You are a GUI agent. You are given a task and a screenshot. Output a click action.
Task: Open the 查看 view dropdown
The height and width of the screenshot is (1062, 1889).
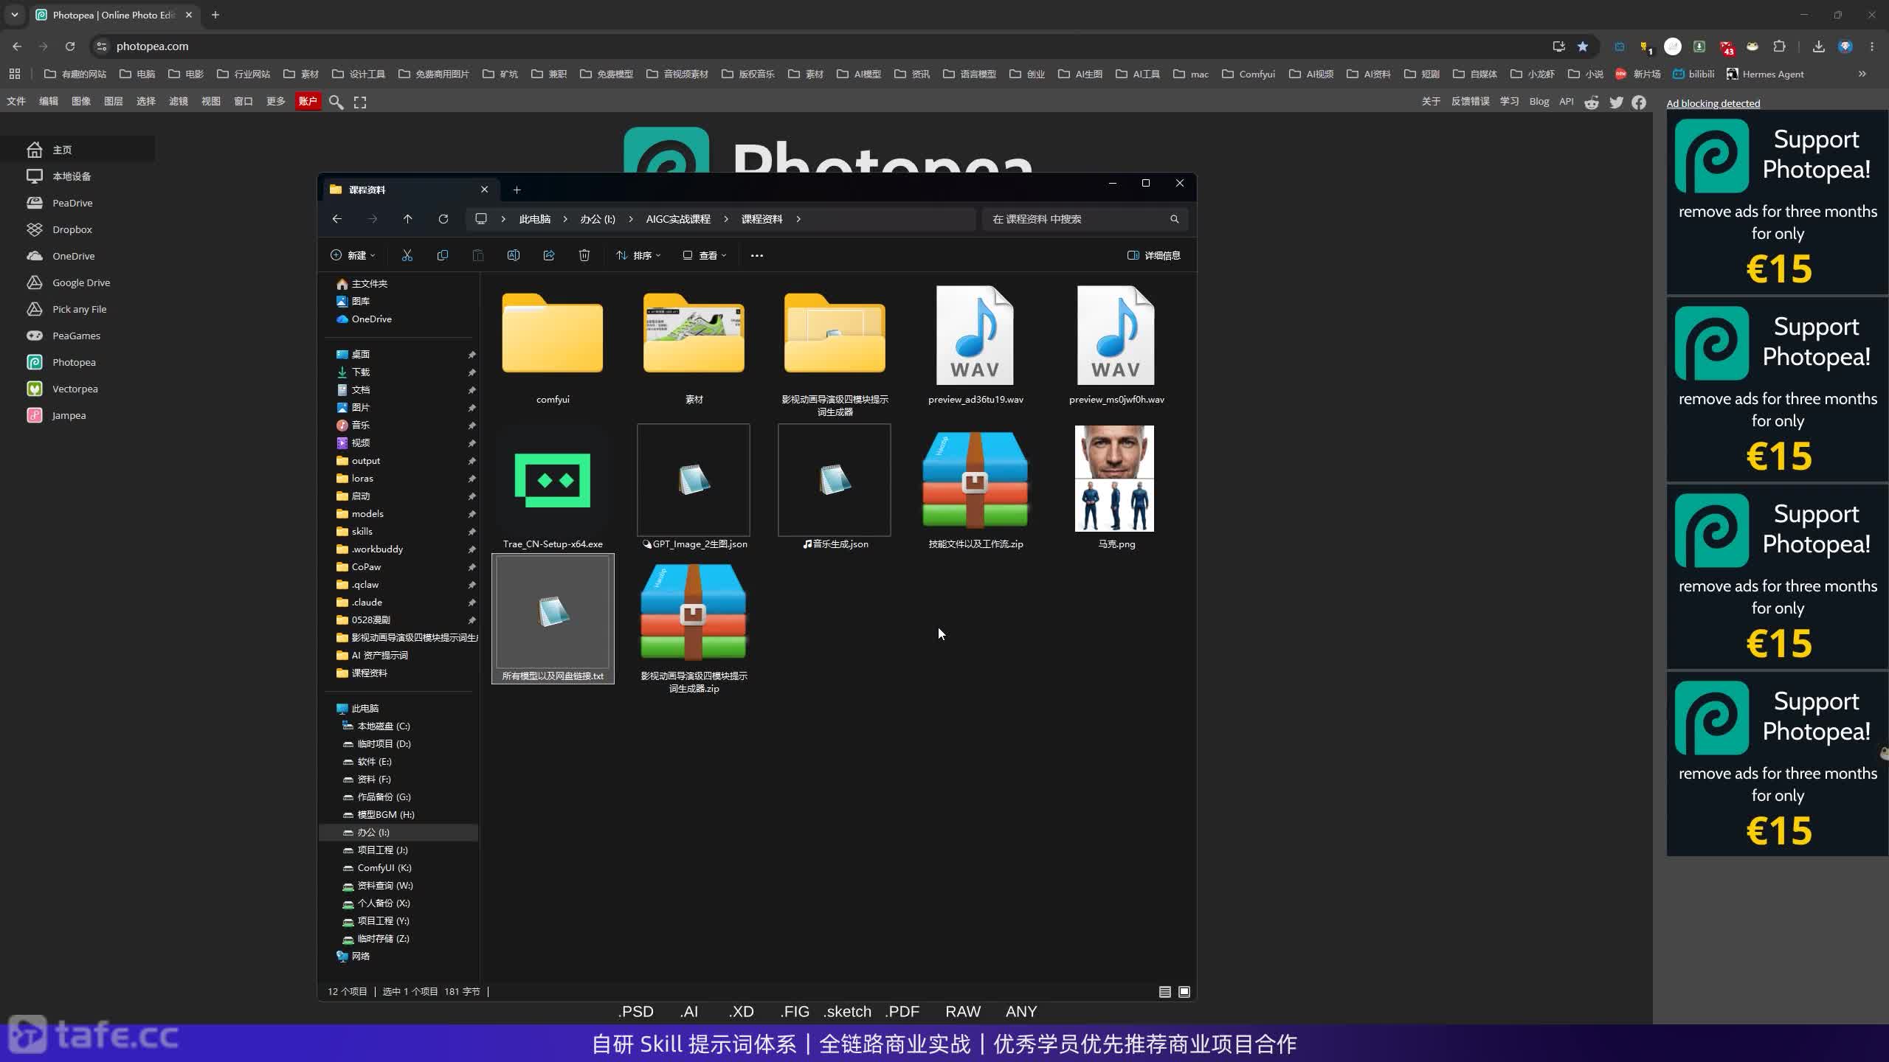(x=705, y=255)
